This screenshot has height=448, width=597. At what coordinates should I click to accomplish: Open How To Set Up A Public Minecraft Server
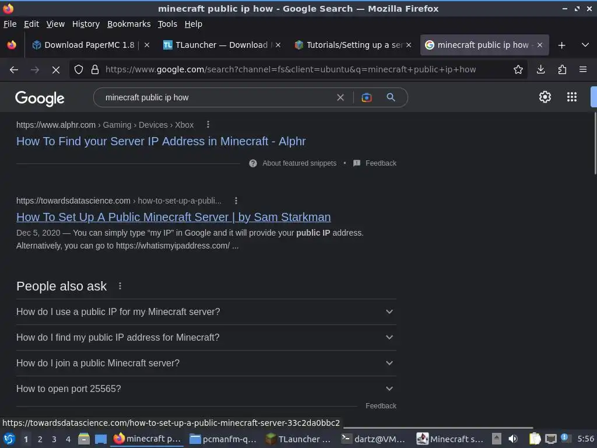click(x=173, y=217)
